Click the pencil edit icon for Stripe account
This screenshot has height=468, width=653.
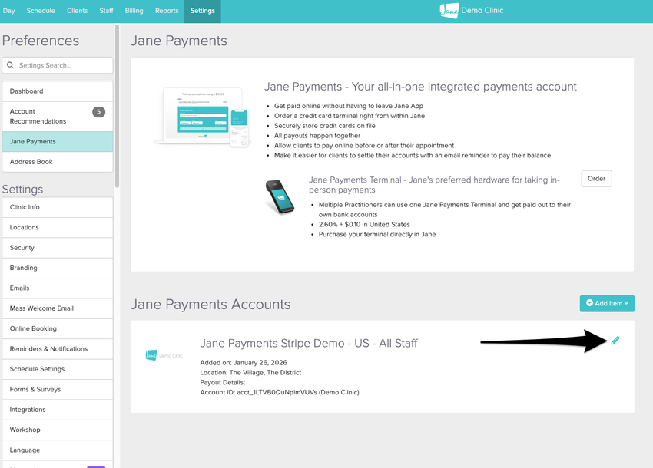click(615, 341)
